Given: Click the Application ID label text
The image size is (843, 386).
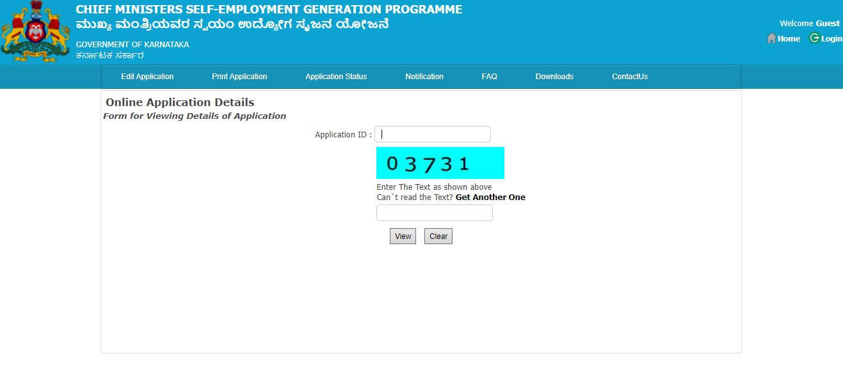Looking at the screenshot, I should tap(342, 134).
